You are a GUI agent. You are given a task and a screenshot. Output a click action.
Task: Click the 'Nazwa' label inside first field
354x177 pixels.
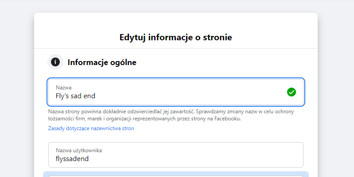pyautogui.click(x=64, y=88)
